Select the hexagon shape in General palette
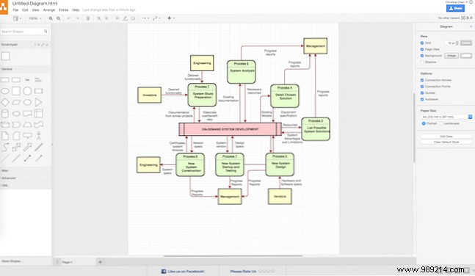475x276 pixels. (x=27, y=103)
